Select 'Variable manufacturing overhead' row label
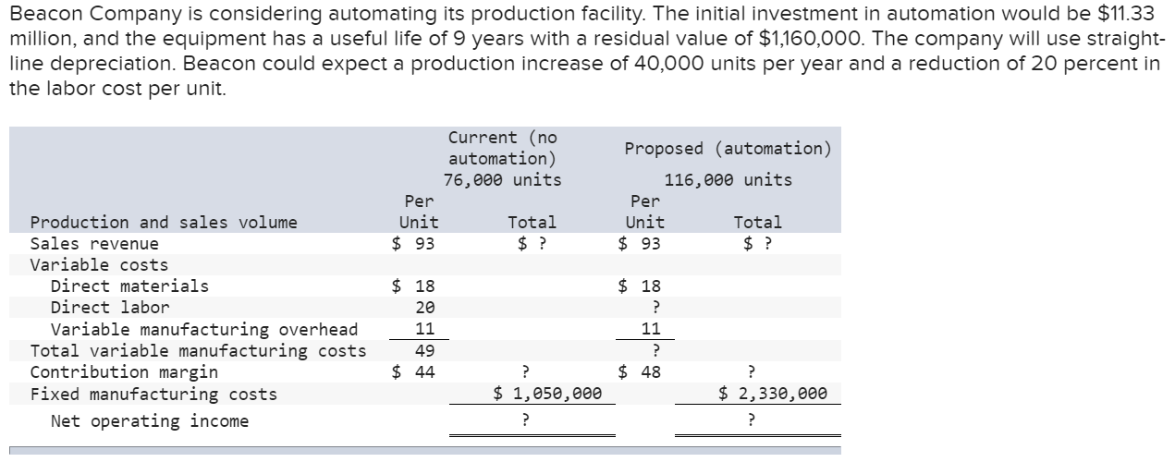 click(204, 330)
